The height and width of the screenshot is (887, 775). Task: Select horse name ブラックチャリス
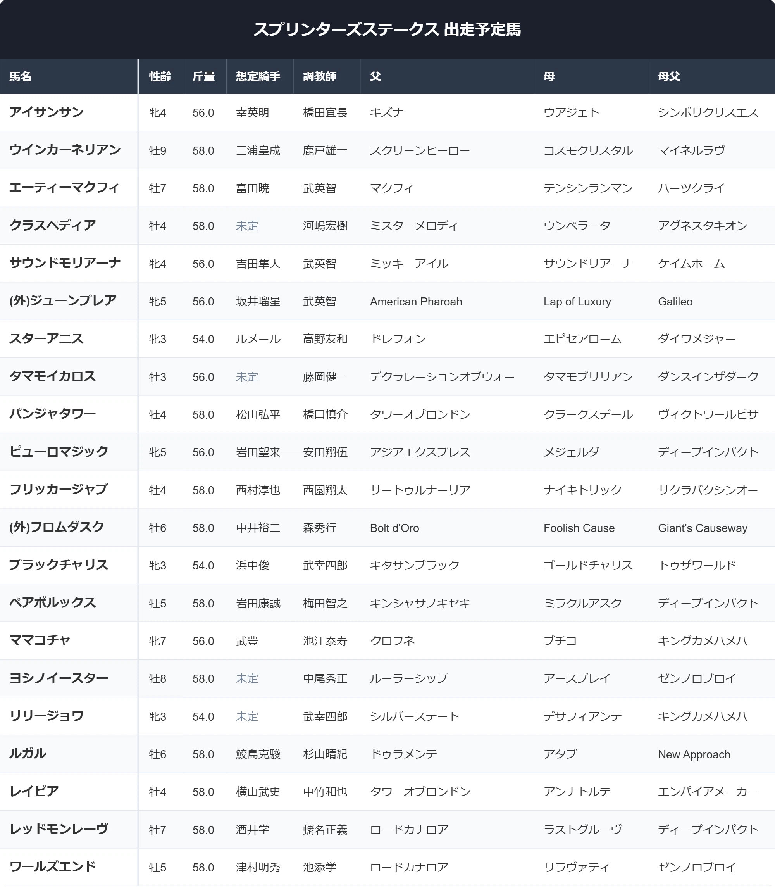tap(59, 565)
